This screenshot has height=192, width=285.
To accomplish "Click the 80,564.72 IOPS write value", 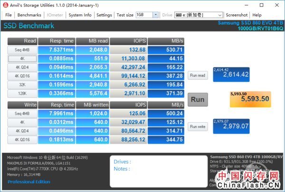I will [x=128, y=131].
